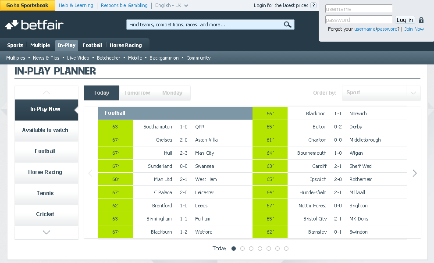Select the Today planner tab
This screenshot has height=263, width=434.
tap(102, 93)
